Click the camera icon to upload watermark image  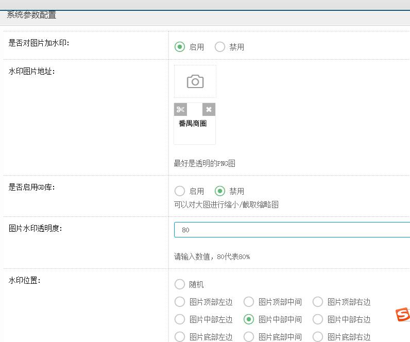click(195, 81)
